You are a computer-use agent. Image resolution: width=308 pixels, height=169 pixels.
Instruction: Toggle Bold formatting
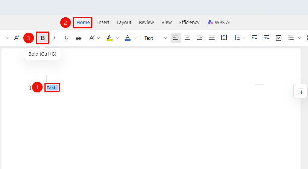pyautogui.click(x=43, y=38)
